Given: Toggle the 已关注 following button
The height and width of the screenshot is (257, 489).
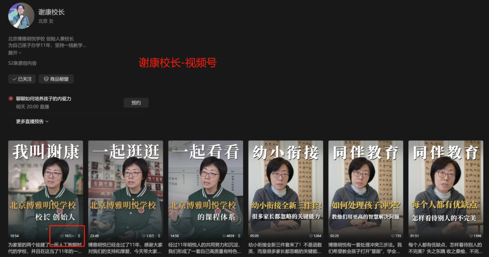Looking at the screenshot, I should coord(22,79).
